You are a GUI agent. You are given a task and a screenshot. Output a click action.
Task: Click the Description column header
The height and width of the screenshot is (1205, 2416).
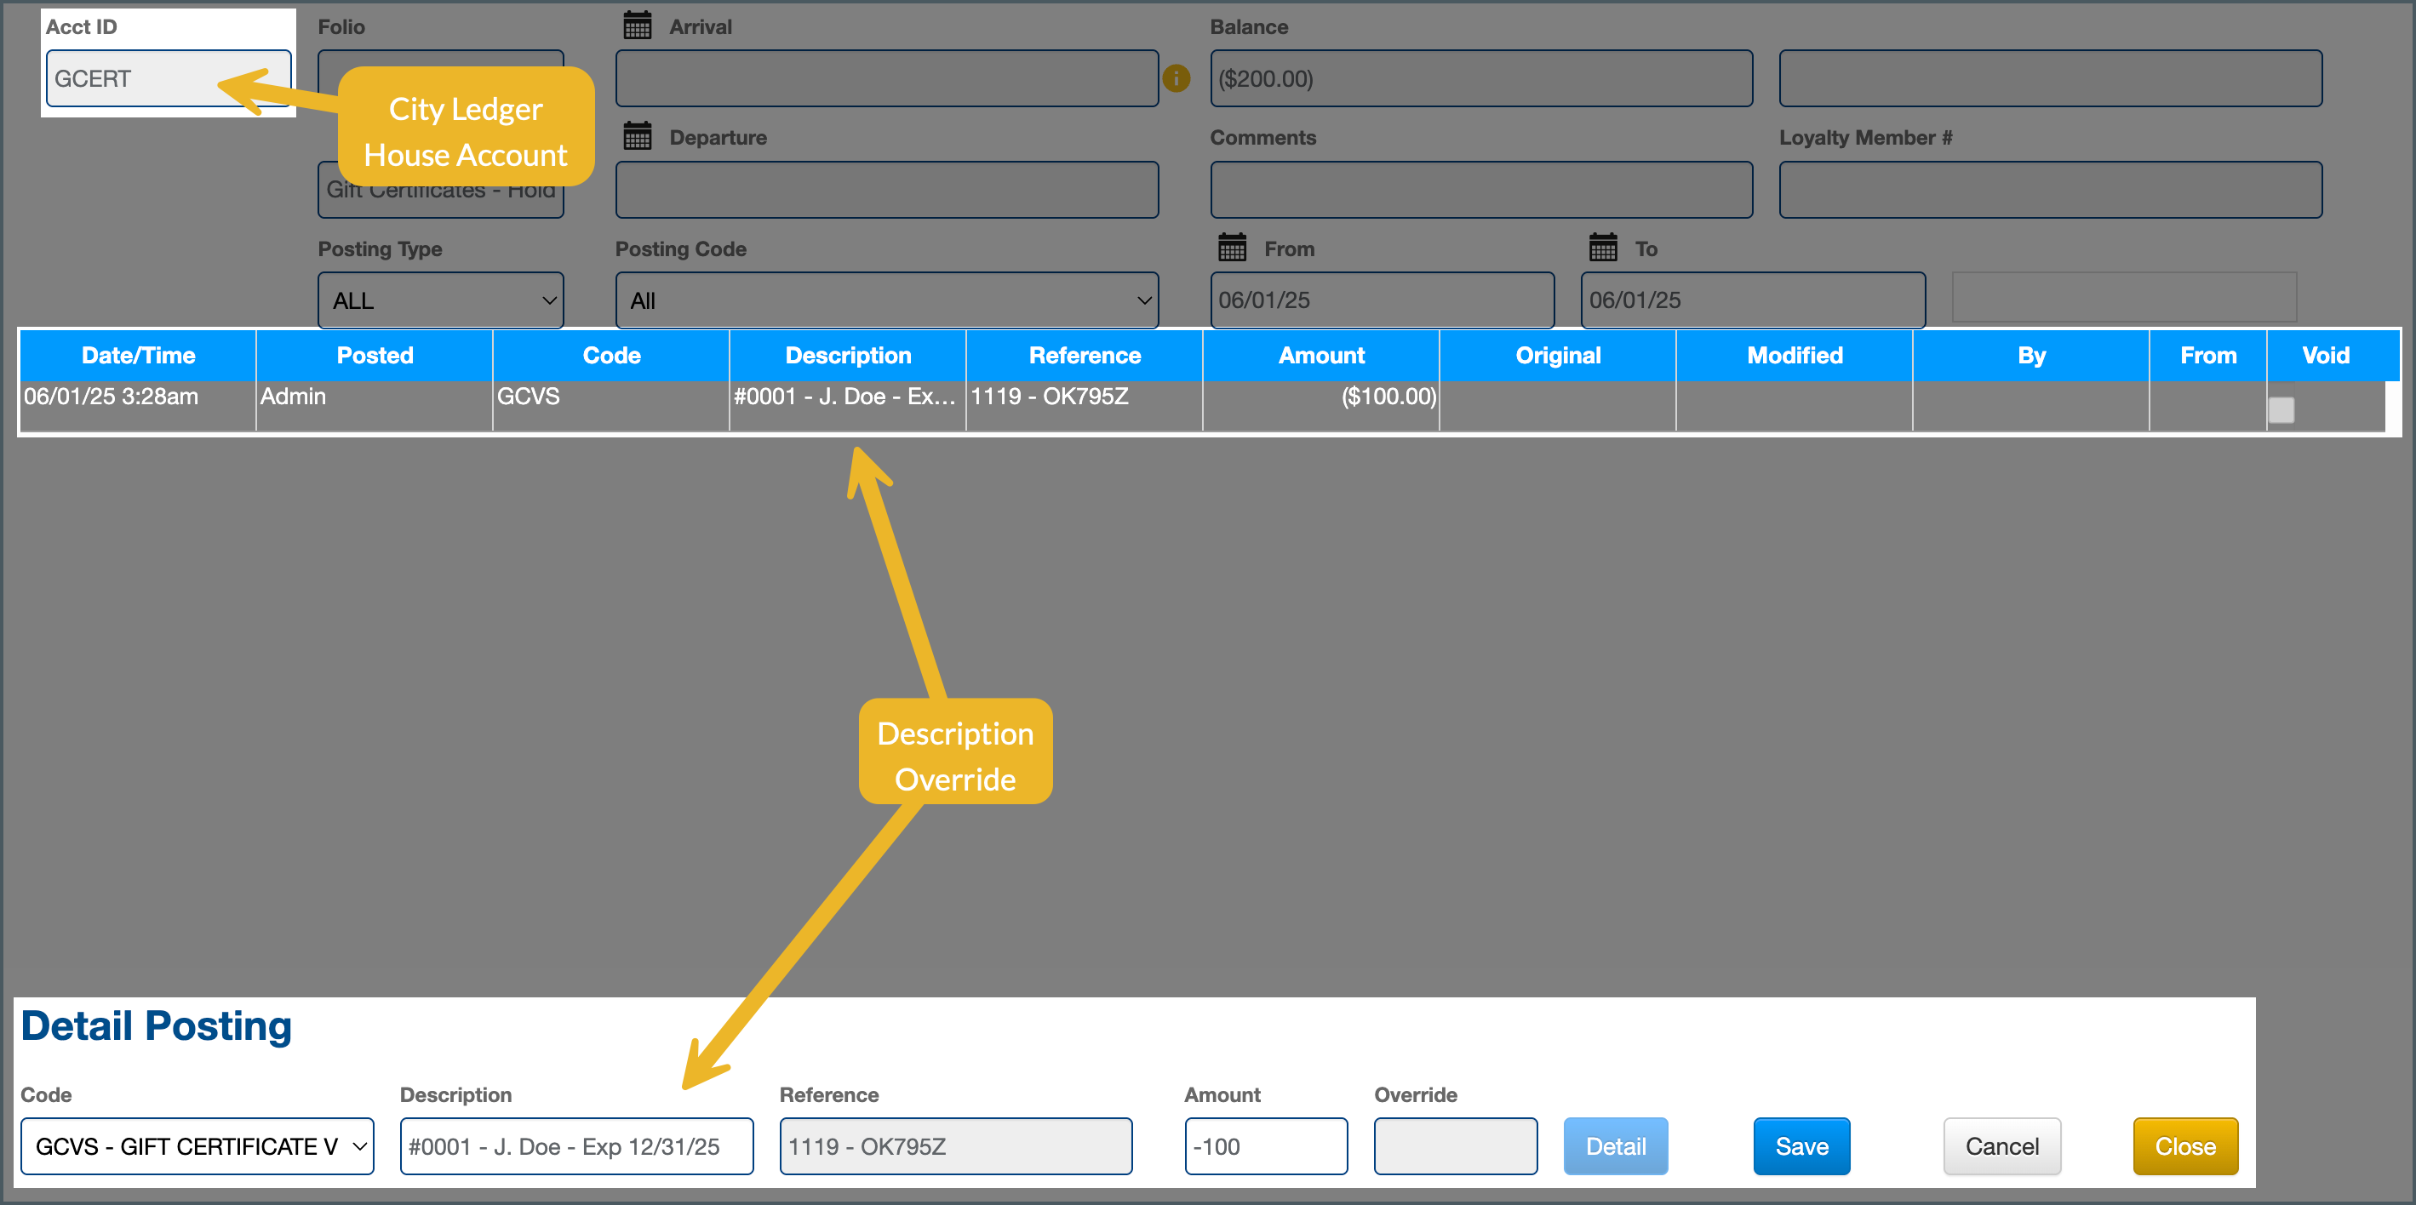click(848, 356)
